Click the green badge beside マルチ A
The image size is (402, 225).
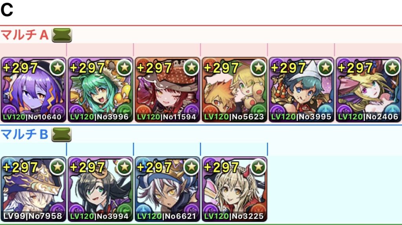(62, 35)
